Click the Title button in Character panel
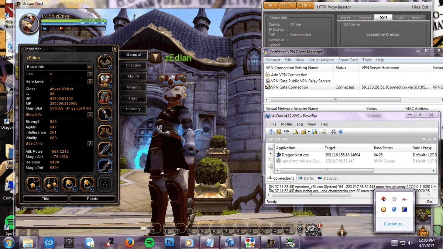Screen dimensions: 443x249 point(45,199)
